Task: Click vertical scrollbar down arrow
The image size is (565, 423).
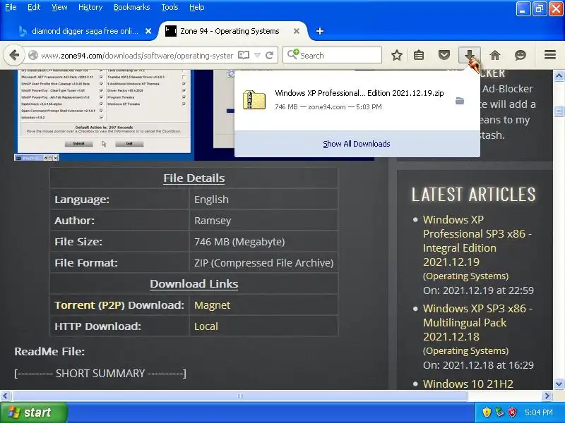Action: [559, 384]
